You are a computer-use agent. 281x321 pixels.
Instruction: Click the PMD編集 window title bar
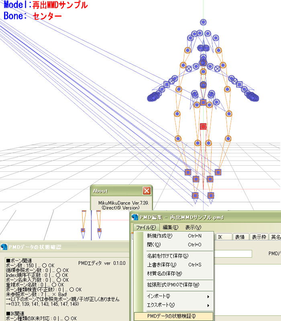[x=206, y=217]
